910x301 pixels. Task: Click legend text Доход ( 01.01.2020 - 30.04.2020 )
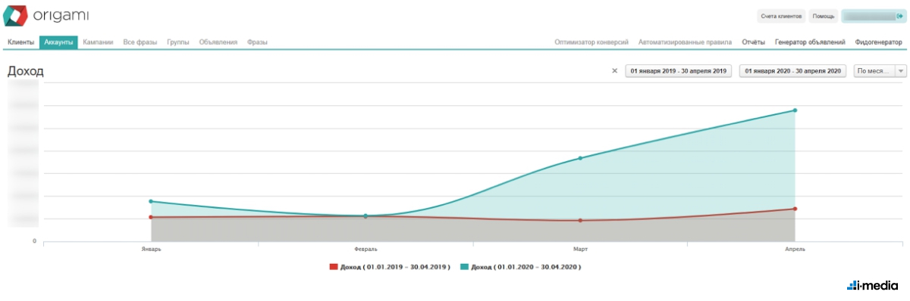coord(526,267)
